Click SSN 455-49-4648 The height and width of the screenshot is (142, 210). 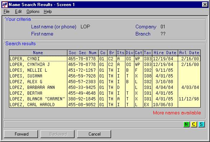point(82,93)
